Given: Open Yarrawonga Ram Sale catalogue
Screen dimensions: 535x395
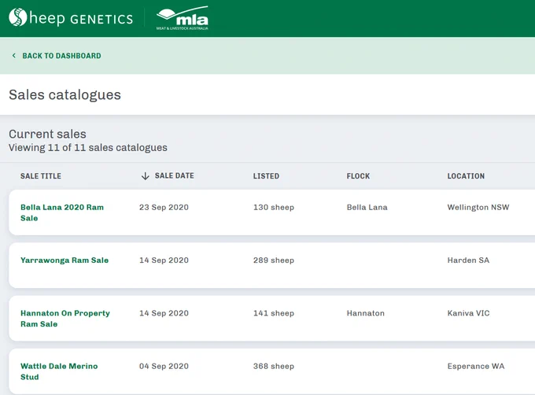Looking at the screenshot, I should tap(65, 260).
